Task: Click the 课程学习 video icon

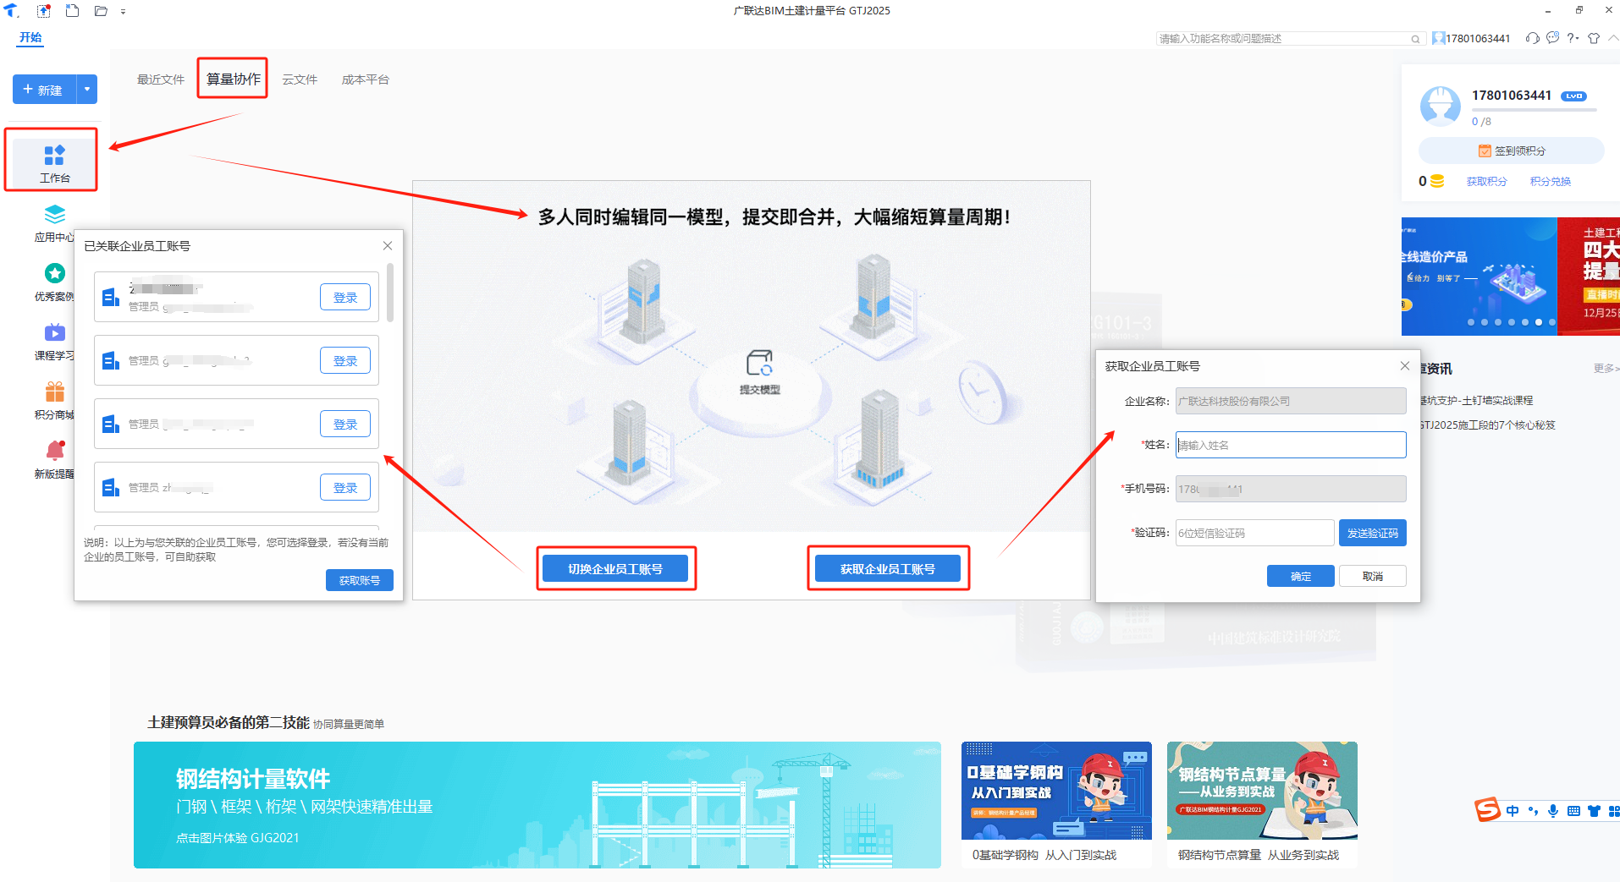Action: click(53, 333)
